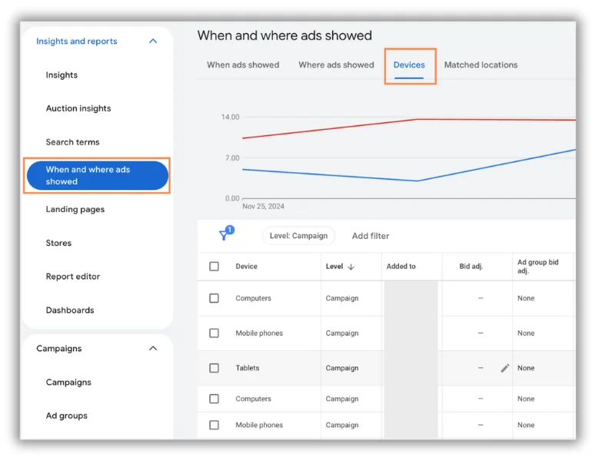Check the first Mobile phones row checkbox
Image resolution: width=596 pixels, height=461 pixels.
[x=214, y=333]
